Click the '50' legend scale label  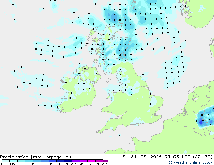(104, 164)
